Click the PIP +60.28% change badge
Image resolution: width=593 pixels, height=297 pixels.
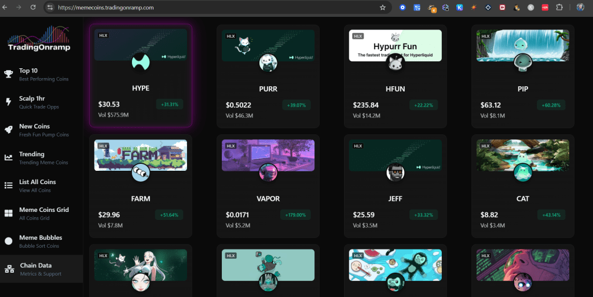click(x=551, y=105)
